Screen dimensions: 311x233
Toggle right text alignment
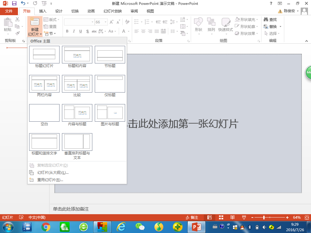150,31
